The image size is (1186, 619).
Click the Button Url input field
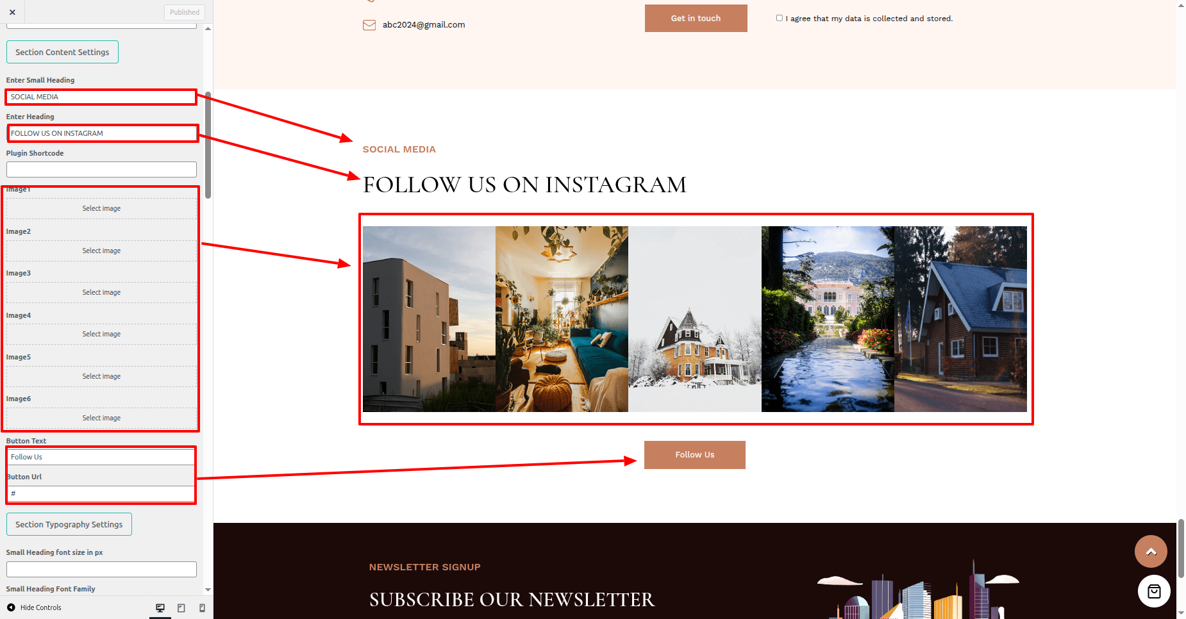[101, 493]
